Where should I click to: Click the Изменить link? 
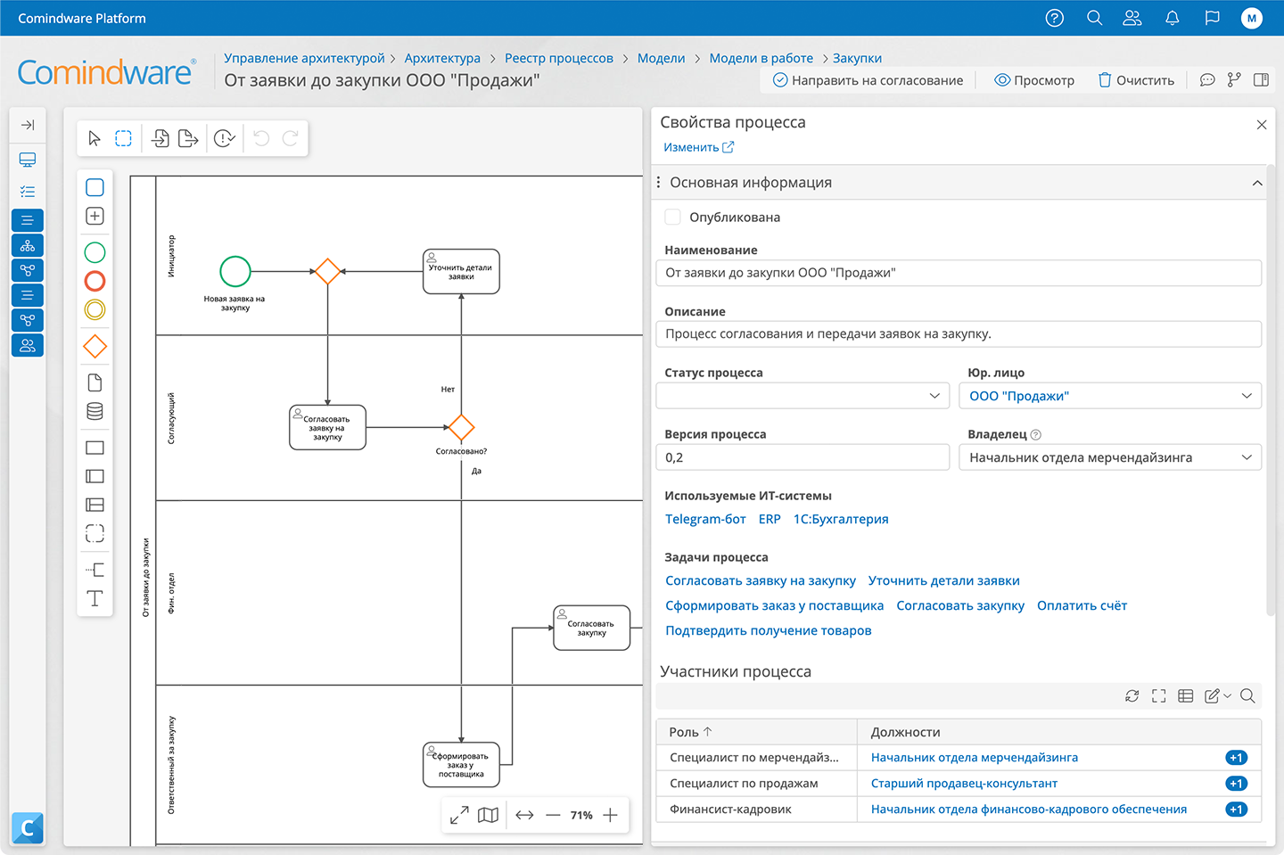[698, 147]
